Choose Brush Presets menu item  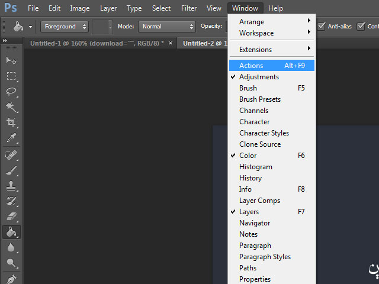(272, 99)
